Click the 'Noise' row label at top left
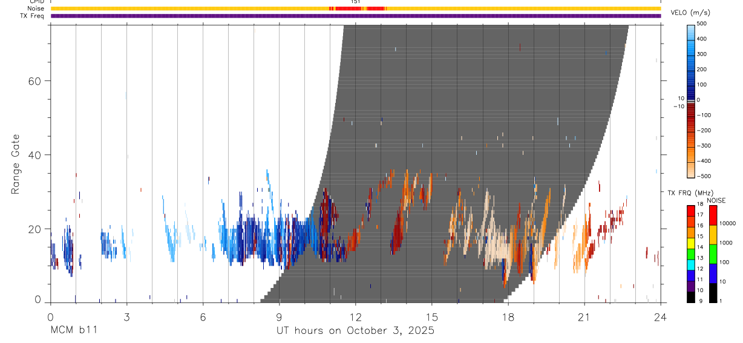 [36, 8]
